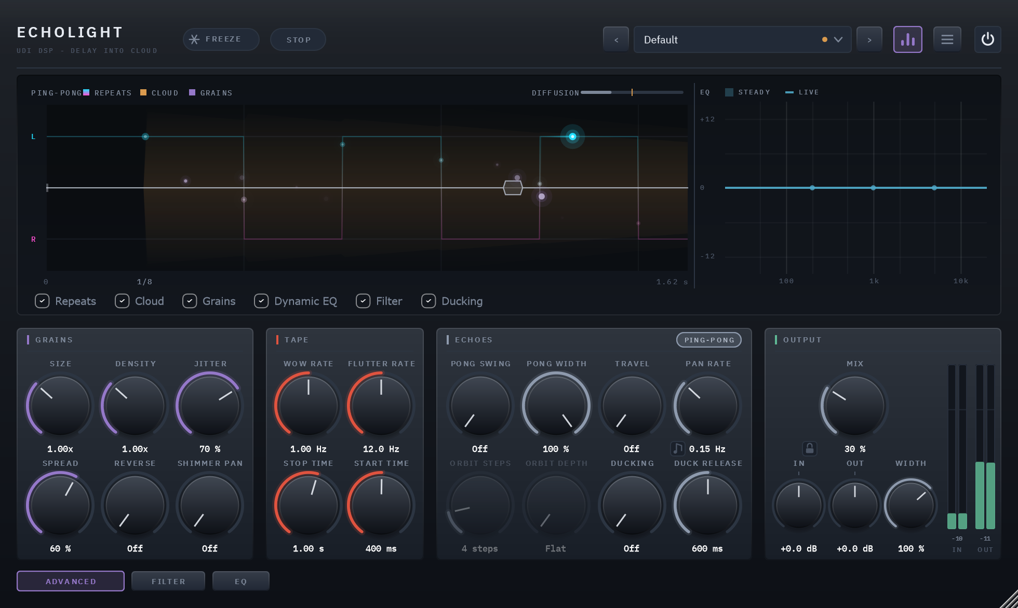Viewport: 1018px width, 608px height.
Task: Expand preset list chevron arrow
Action: pyautogui.click(x=838, y=39)
